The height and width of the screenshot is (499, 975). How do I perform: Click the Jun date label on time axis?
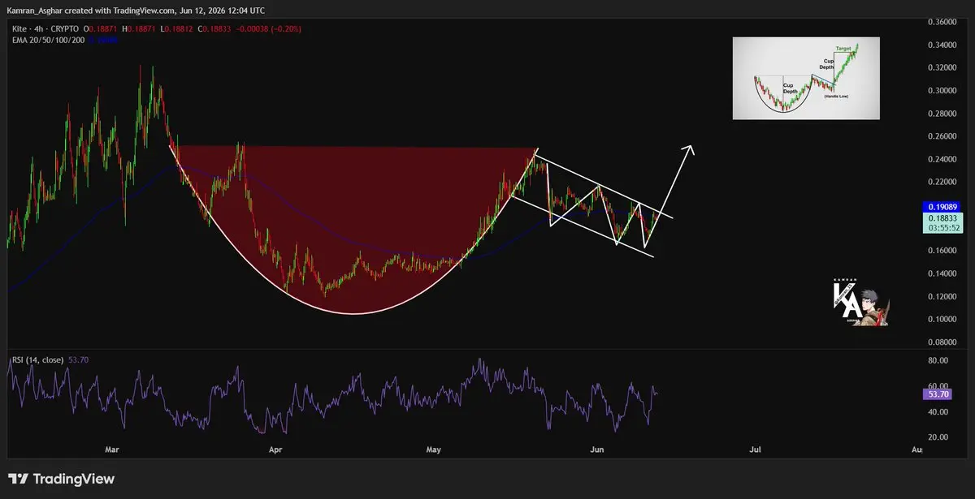tap(597, 449)
